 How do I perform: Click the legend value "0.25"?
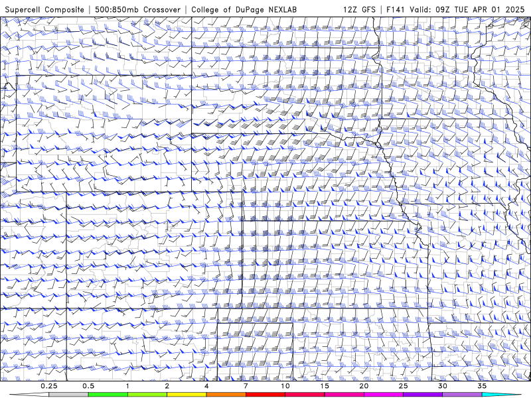(x=49, y=386)
